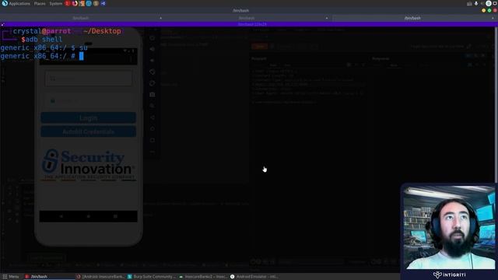Launch the red launcher icon next to System

pyautogui.click(x=68, y=3)
